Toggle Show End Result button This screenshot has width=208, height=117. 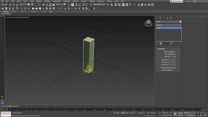click(x=161, y=43)
